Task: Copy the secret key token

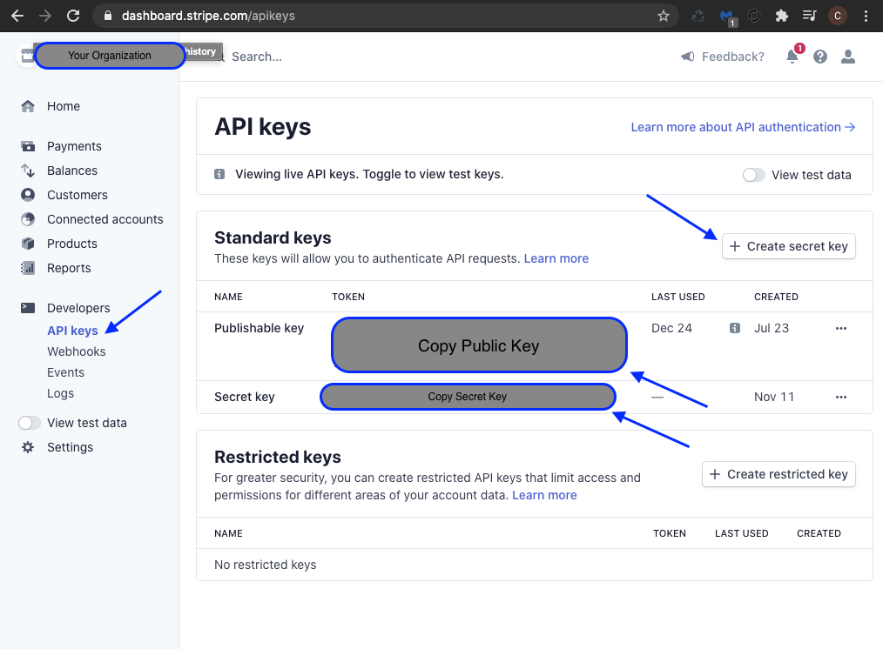Action: point(468,397)
